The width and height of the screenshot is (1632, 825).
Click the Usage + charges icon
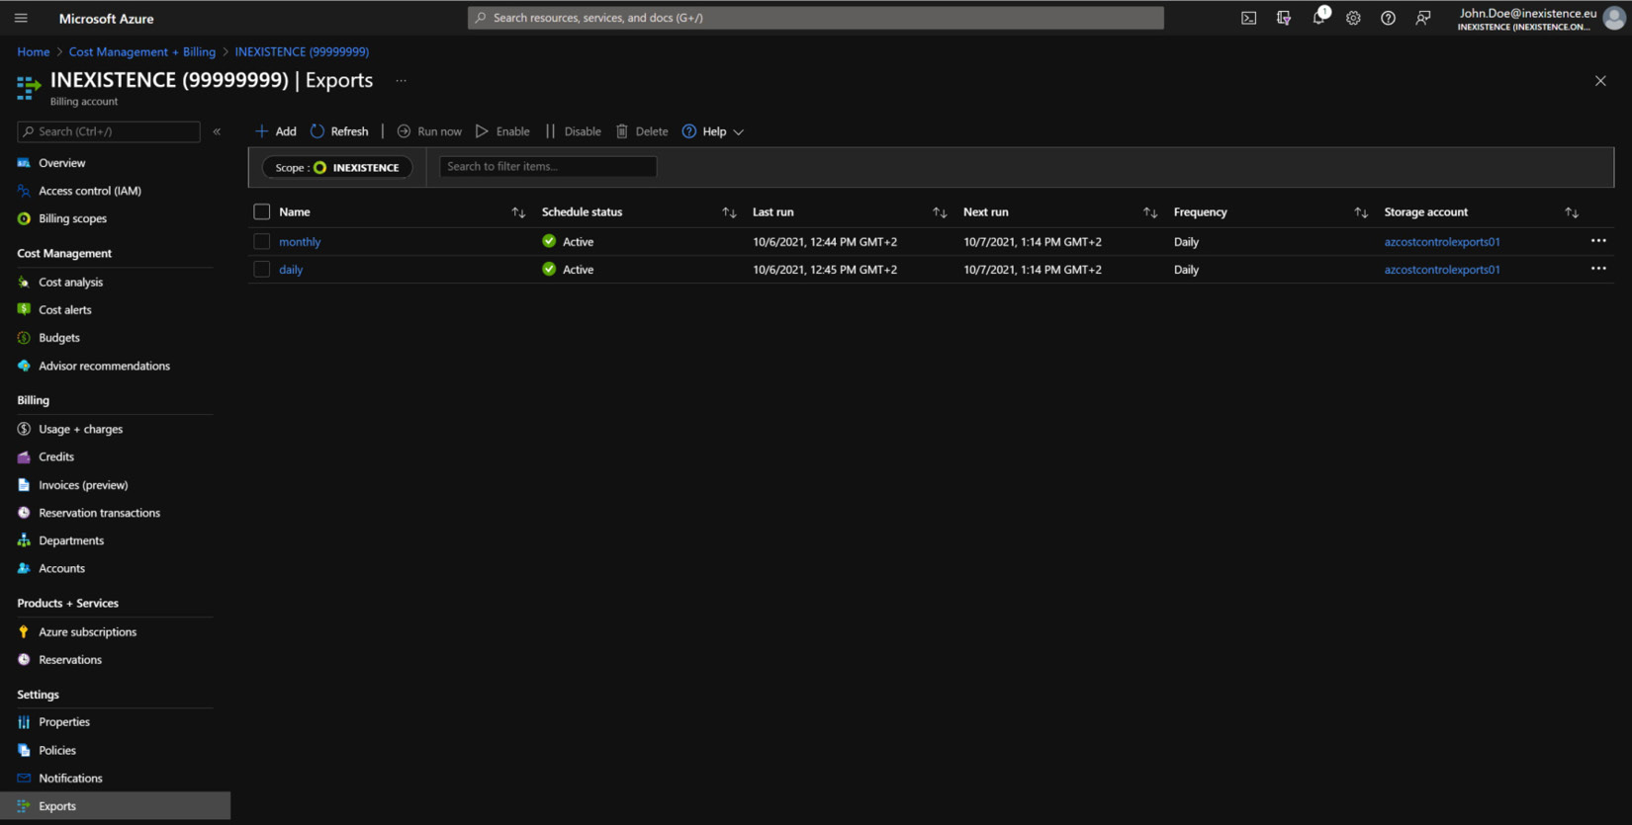pos(24,429)
